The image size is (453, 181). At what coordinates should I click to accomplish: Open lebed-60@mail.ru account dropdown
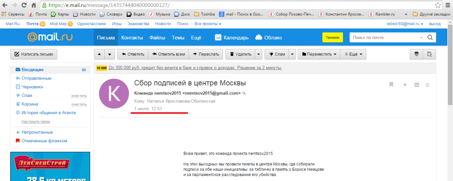pyautogui.click(x=405, y=24)
